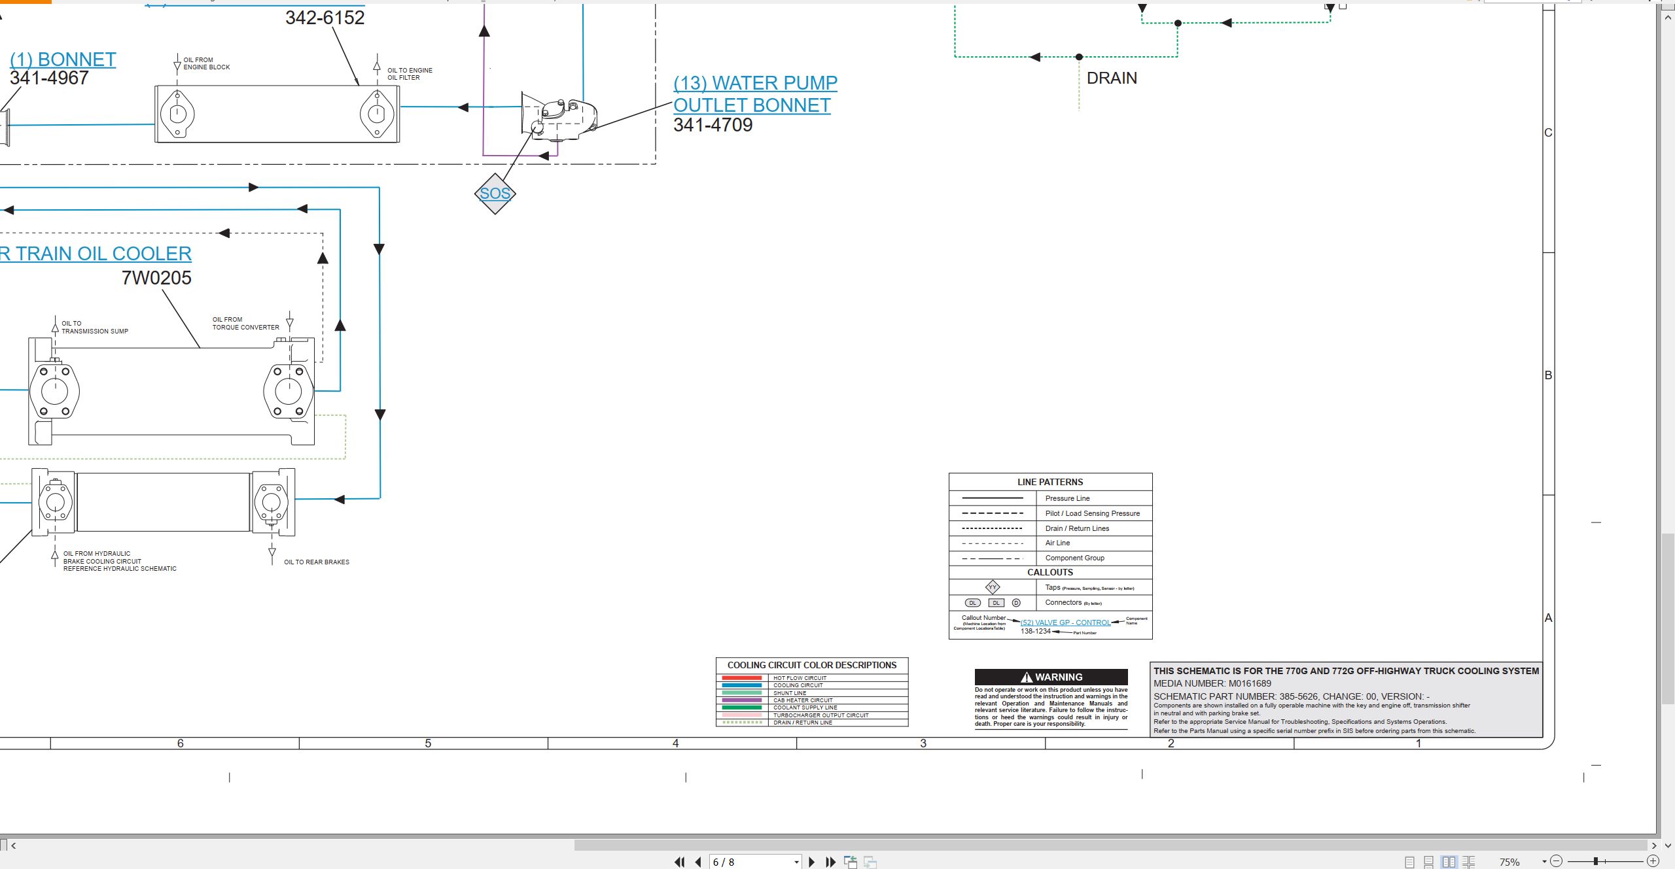Click part number 341-4709

pyautogui.click(x=713, y=125)
